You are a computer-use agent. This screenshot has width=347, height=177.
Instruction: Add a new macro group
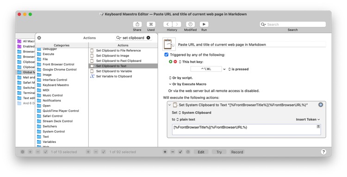[31, 152]
